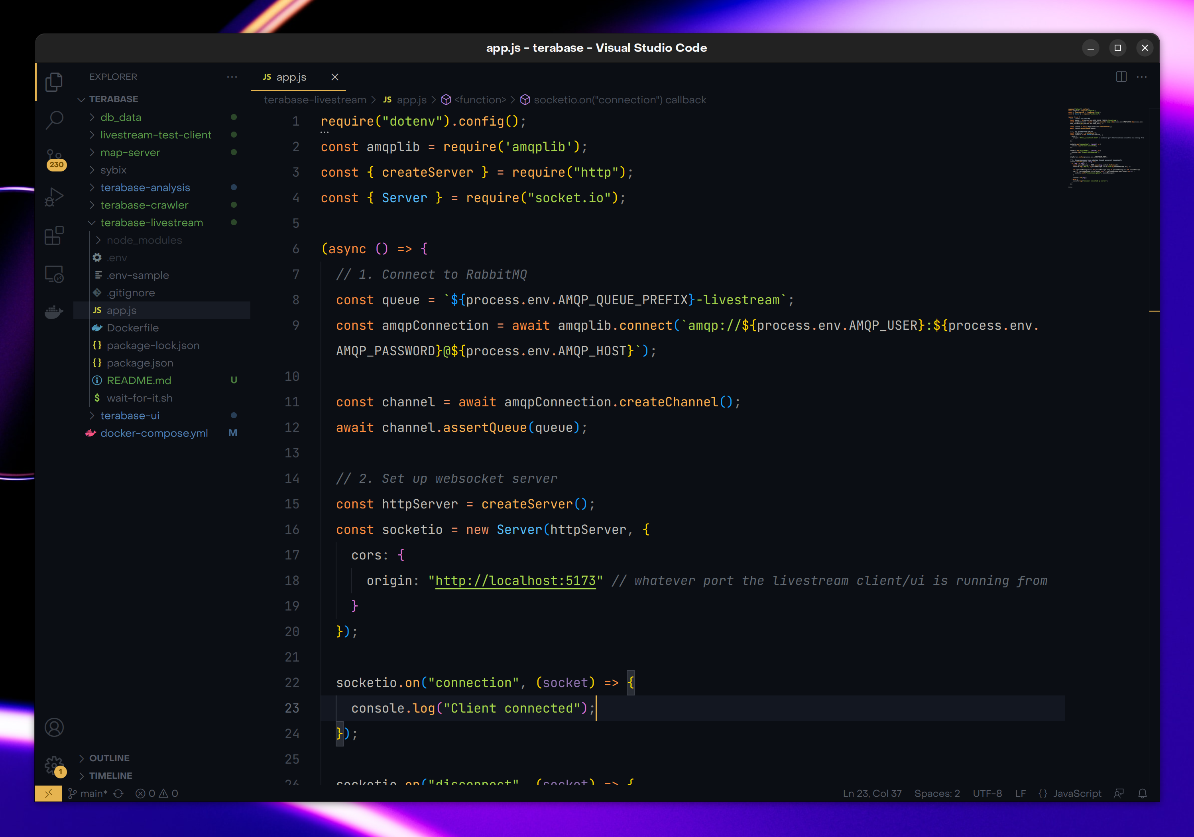The image size is (1194, 837).
Task: Open the Accounts menu icon
Action: [x=54, y=727]
